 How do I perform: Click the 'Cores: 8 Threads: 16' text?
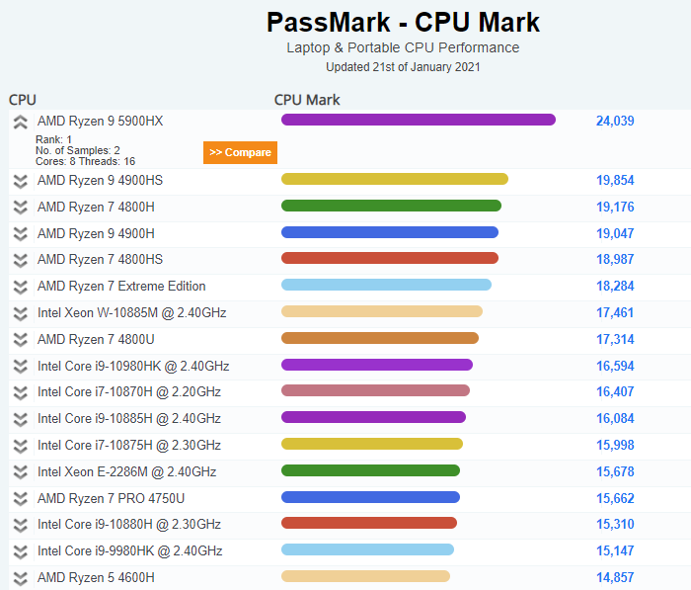[86, 161]
